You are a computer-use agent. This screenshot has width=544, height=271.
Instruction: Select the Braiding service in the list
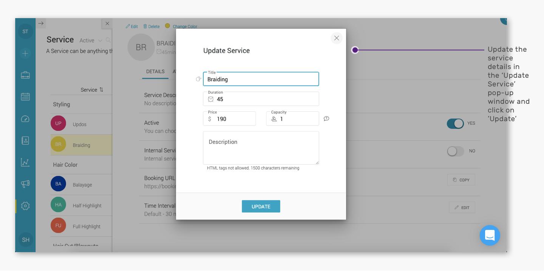(81, 145)
